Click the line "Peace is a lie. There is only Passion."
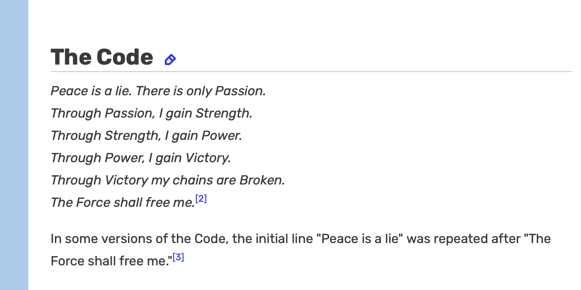This screenshot has height=290, width=581. (x=158, y=91)
